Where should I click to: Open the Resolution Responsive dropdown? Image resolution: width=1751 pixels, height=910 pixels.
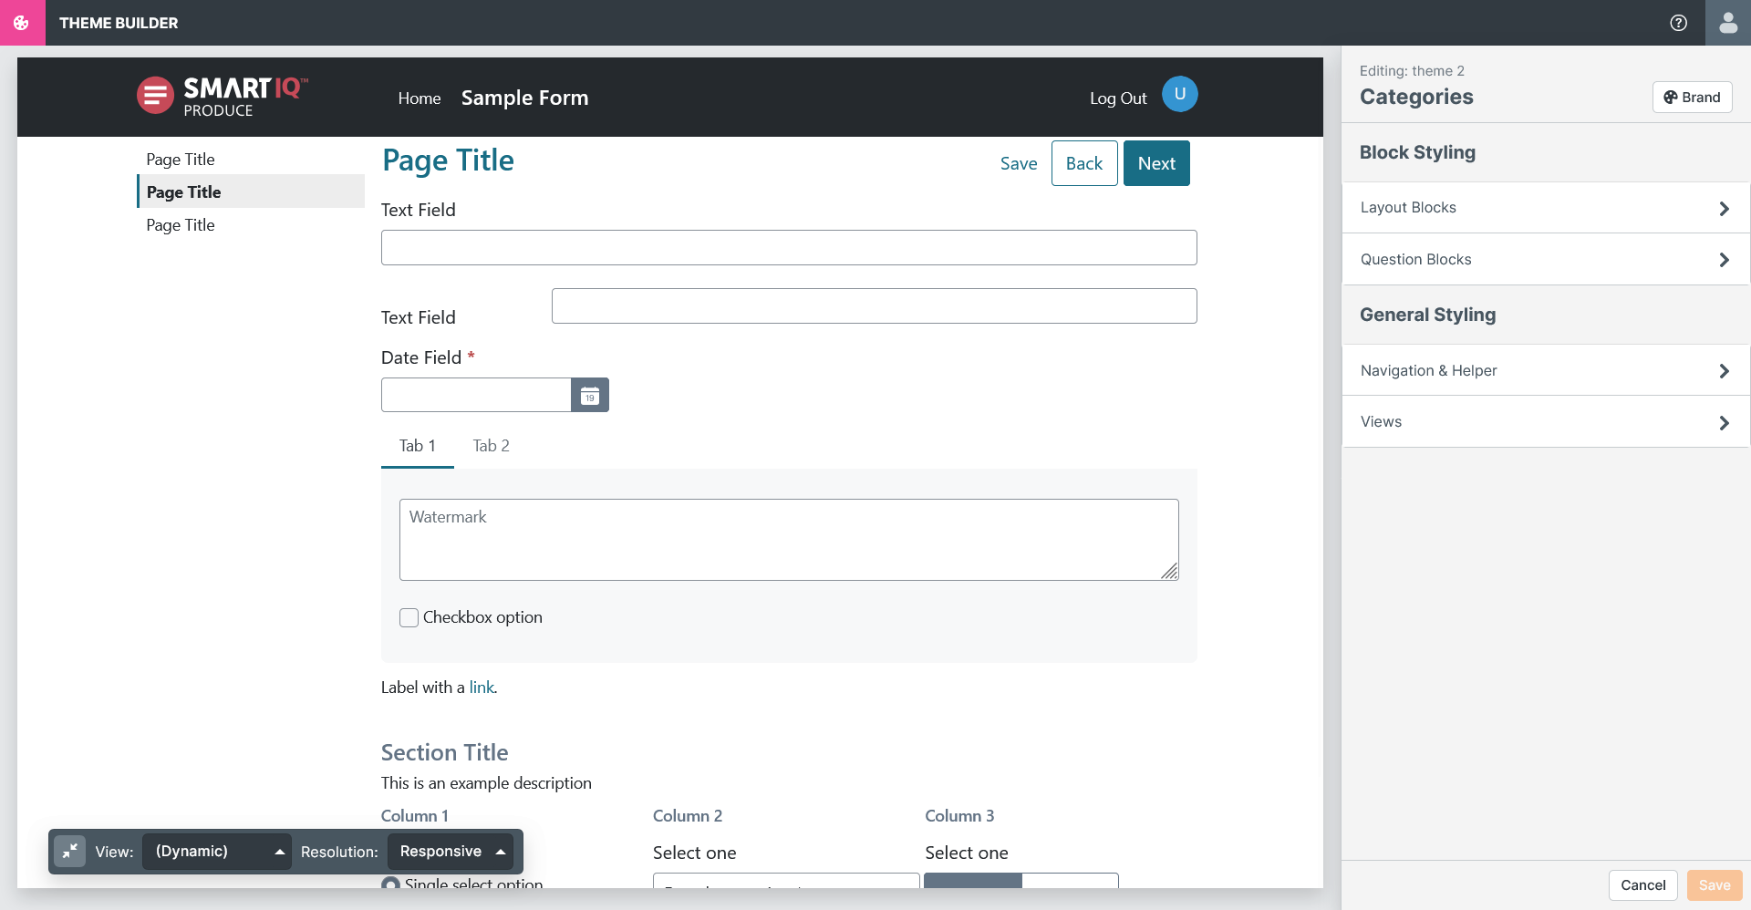point(451,852)
